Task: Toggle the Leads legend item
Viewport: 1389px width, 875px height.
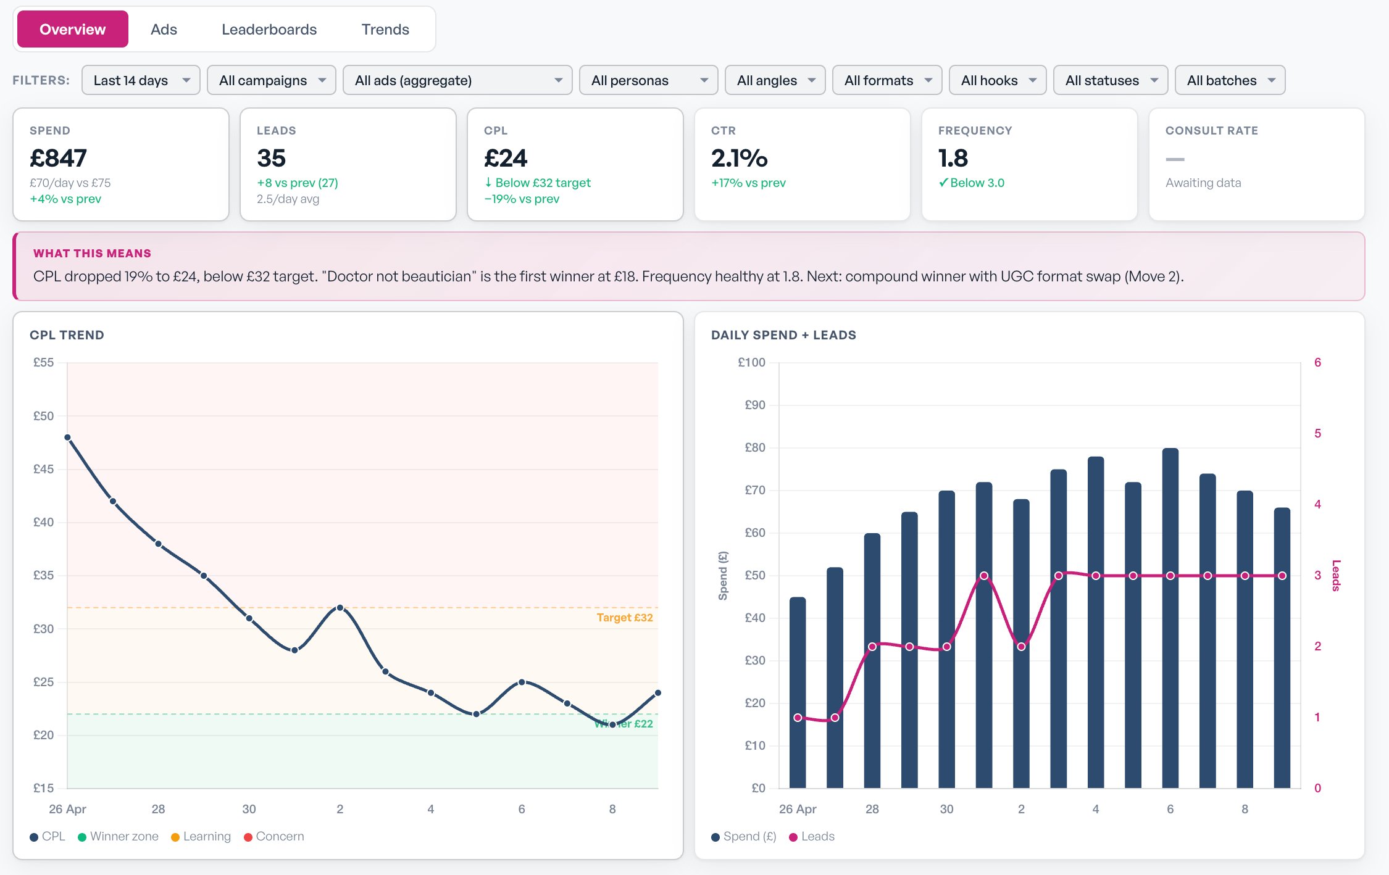Action: 812,836
